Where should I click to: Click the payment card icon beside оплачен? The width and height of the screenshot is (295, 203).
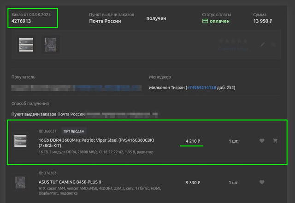205,21
